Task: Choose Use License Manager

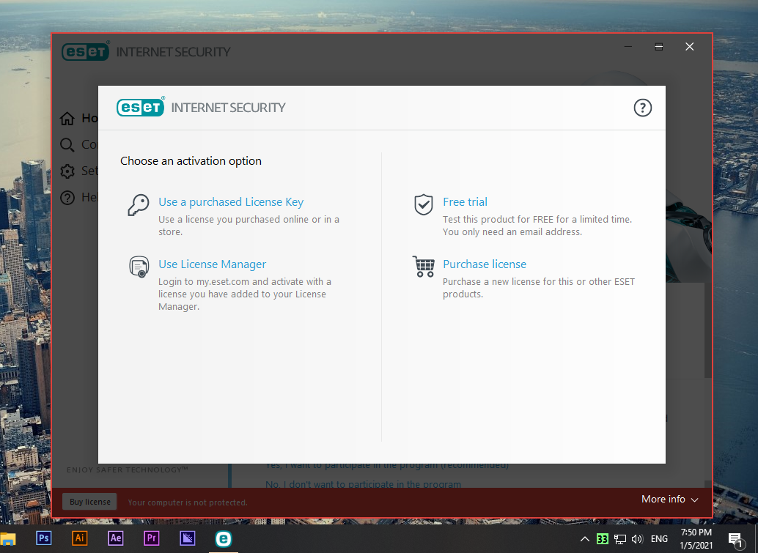Action: (212, 264)
